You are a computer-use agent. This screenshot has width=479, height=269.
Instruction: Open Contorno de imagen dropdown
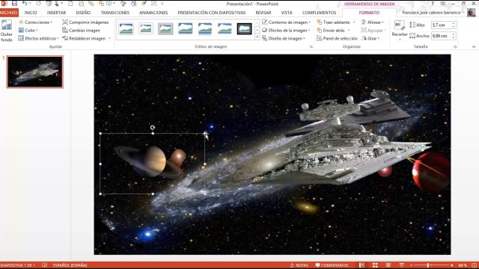[286, 22]
